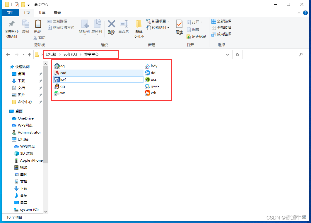The width and height of the screenshot is (311, 223).
Task: Click the Properties (属性) icon
Action: coord(179,24)
